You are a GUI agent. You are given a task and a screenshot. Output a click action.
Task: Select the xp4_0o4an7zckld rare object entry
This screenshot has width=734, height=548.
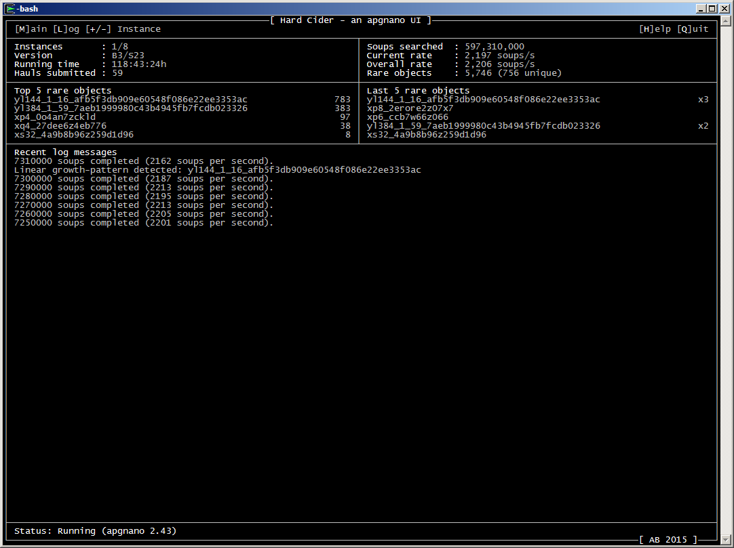pos(55,117)
